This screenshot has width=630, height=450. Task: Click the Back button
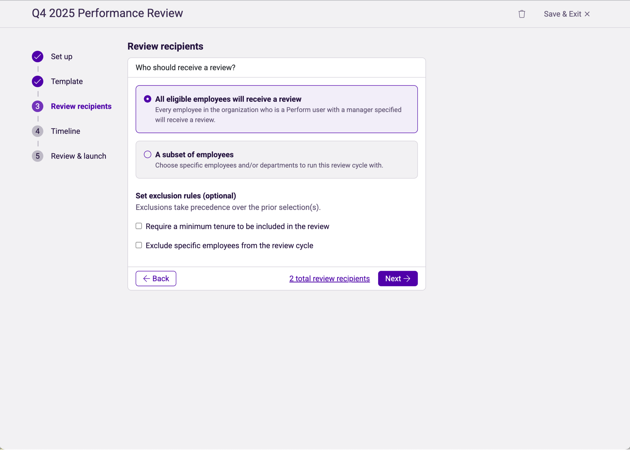156,278
